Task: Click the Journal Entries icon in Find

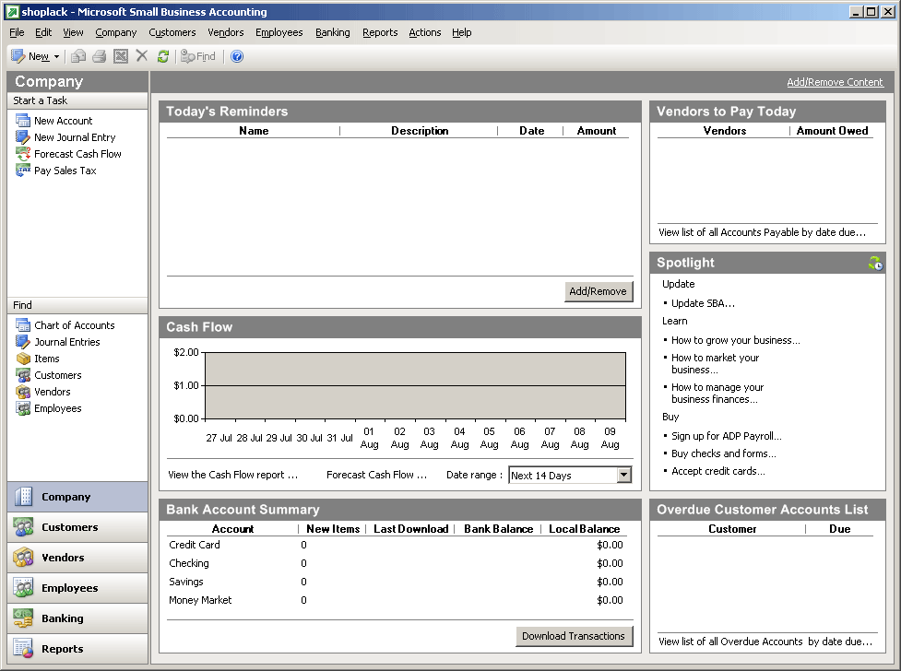Action: point(23,342)
